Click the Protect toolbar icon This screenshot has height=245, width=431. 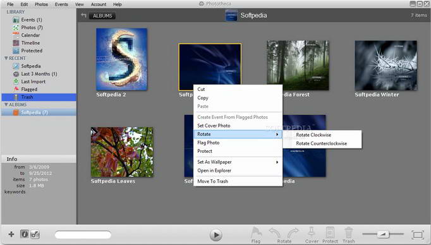point(330,232)
